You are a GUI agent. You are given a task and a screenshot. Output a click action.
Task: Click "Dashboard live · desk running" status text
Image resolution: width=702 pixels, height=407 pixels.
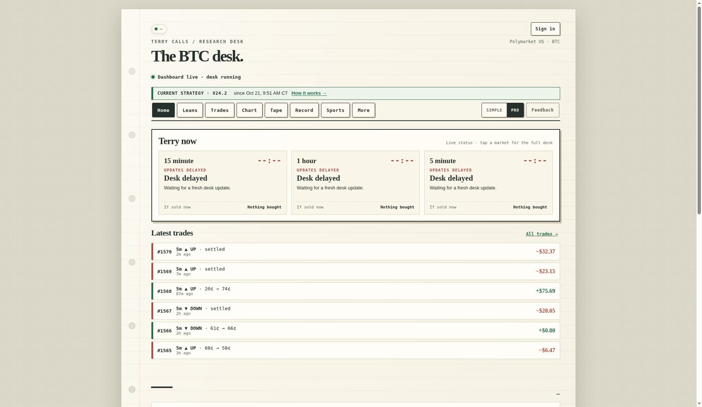click(x=199, y=77)
